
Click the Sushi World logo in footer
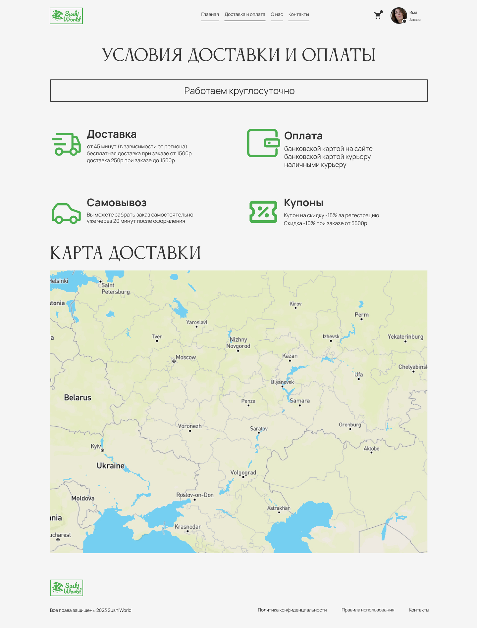(x=67, y=588)
